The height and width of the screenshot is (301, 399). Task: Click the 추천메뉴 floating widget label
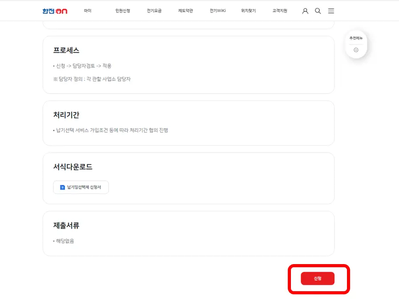(x=356, y=39)
